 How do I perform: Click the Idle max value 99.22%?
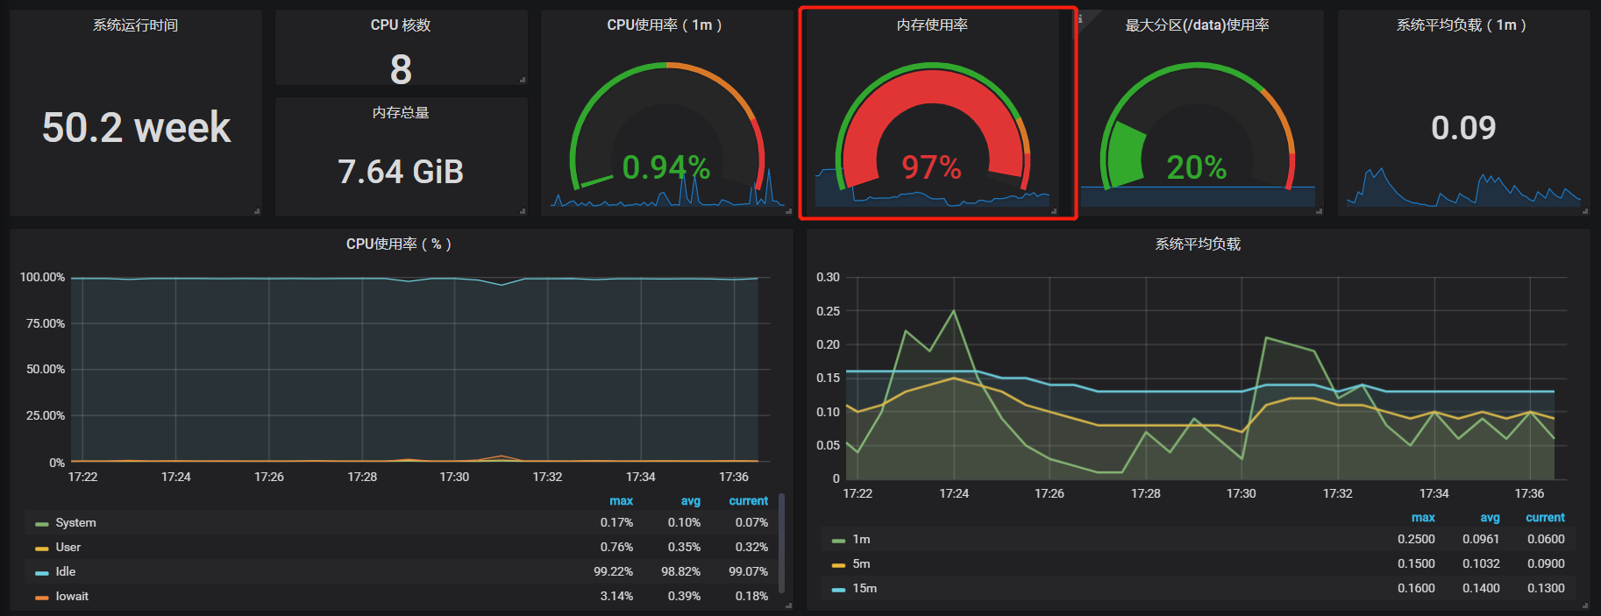coord(613,571)
